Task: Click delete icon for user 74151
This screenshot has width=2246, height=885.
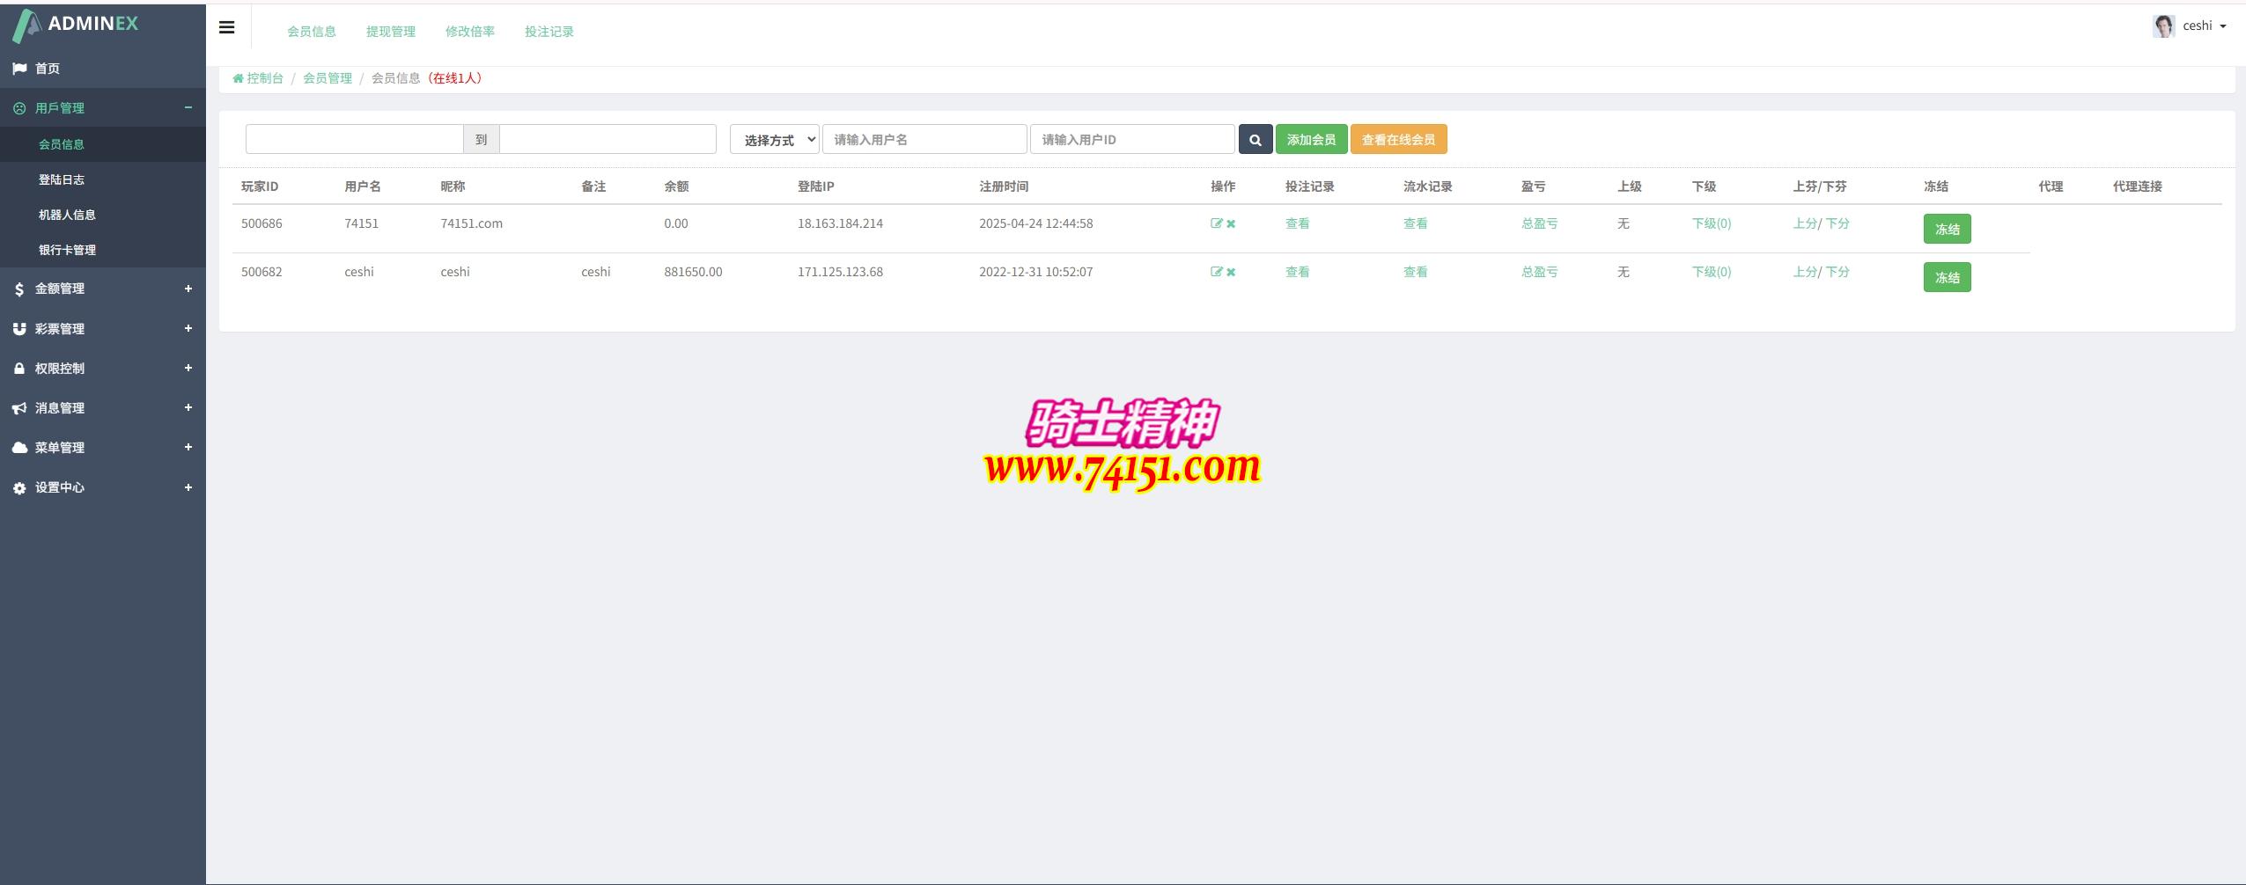Action: (1231, 223)
